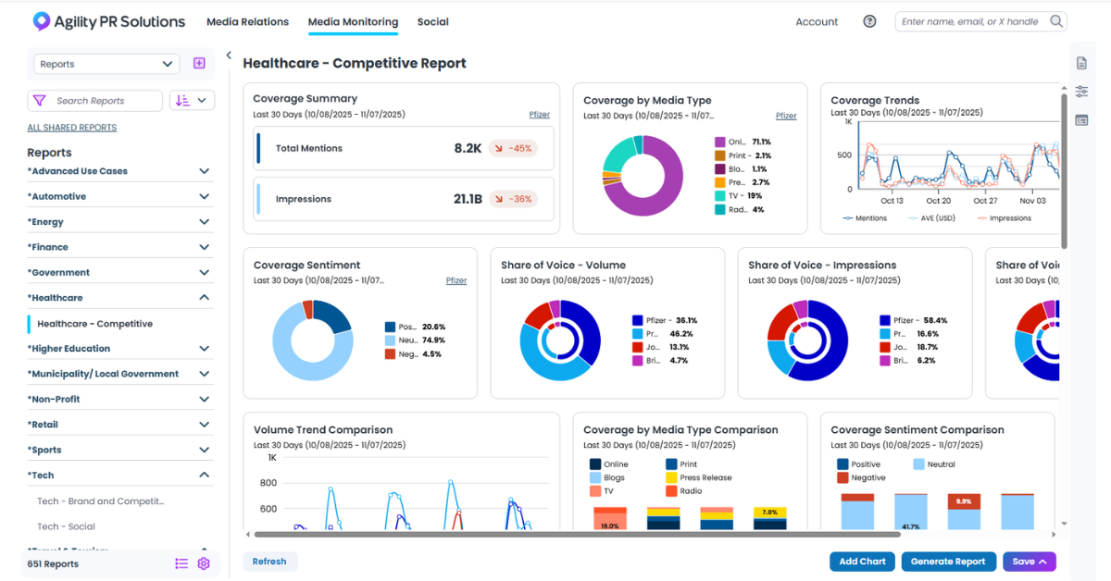Open the Social tab
The height and width of the screenshot is (581, 1111).
pos(432,21)
